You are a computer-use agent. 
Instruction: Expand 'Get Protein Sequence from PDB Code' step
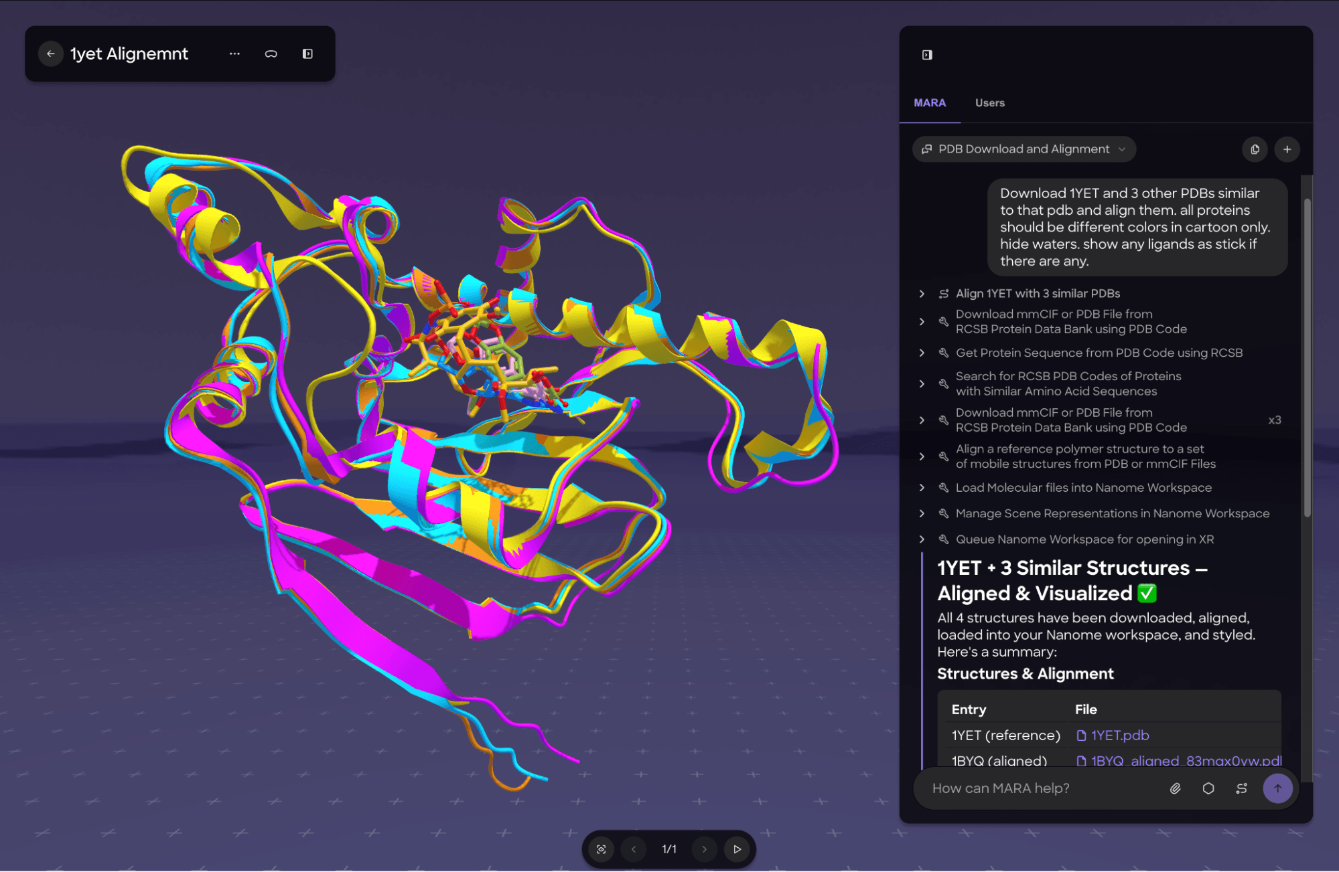[922, 353]
